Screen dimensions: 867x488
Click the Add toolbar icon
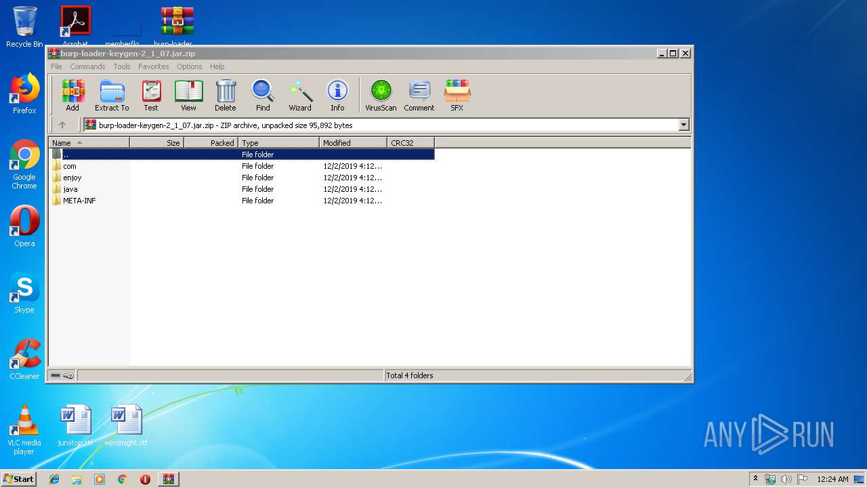click(x=72, y=95)
